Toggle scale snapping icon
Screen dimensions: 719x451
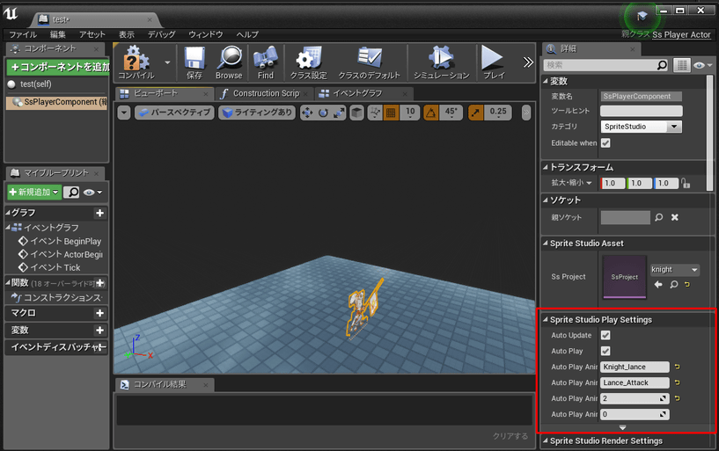476,113
